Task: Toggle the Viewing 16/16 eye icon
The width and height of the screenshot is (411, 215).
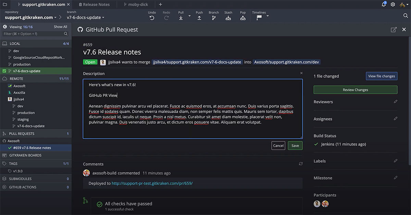Action: tap(4, 26)
